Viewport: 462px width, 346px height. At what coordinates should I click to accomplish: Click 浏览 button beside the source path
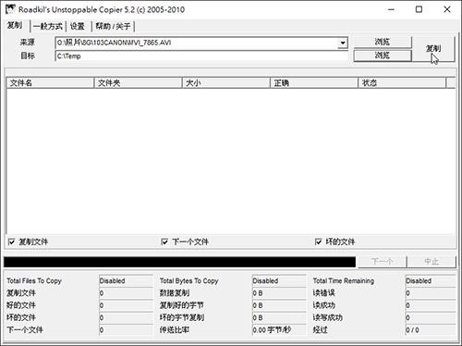[383, 43]
